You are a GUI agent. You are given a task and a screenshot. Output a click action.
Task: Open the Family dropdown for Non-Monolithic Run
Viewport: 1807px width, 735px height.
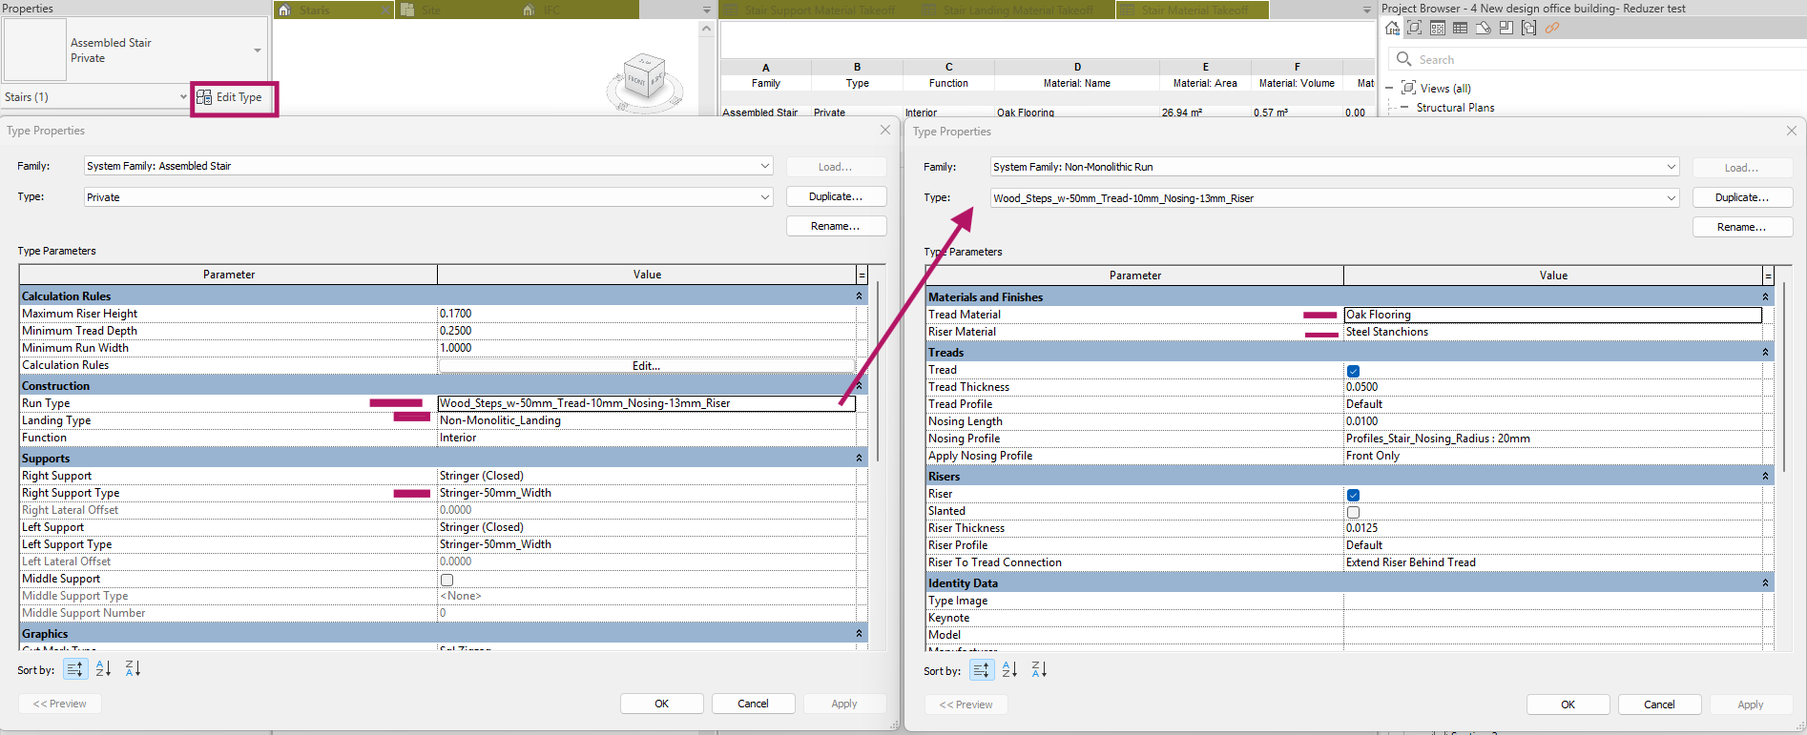pos(1672,167)
